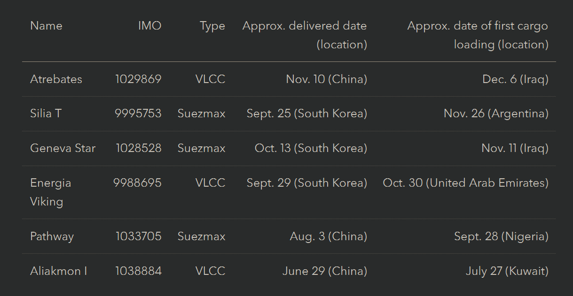The height and width of the screenshot is (296, 573).
Task: Click IMO number 9995753
Action: click(138, 114)
